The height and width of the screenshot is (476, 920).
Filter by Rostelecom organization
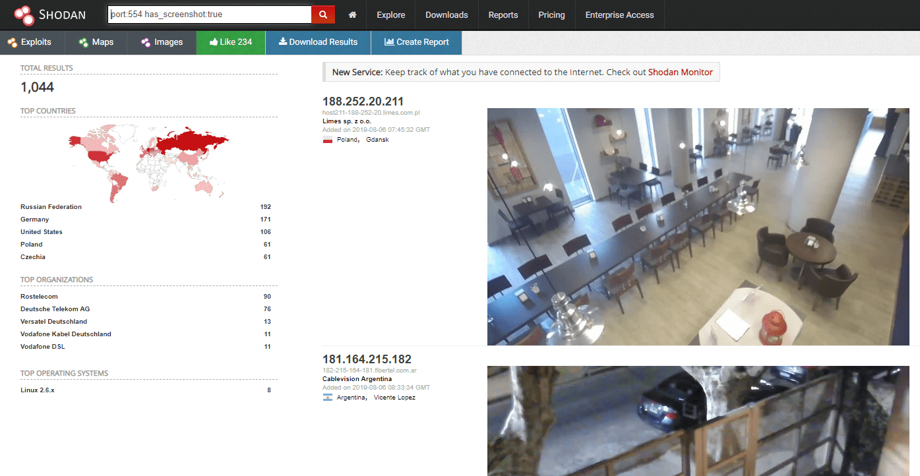[39, 297]
